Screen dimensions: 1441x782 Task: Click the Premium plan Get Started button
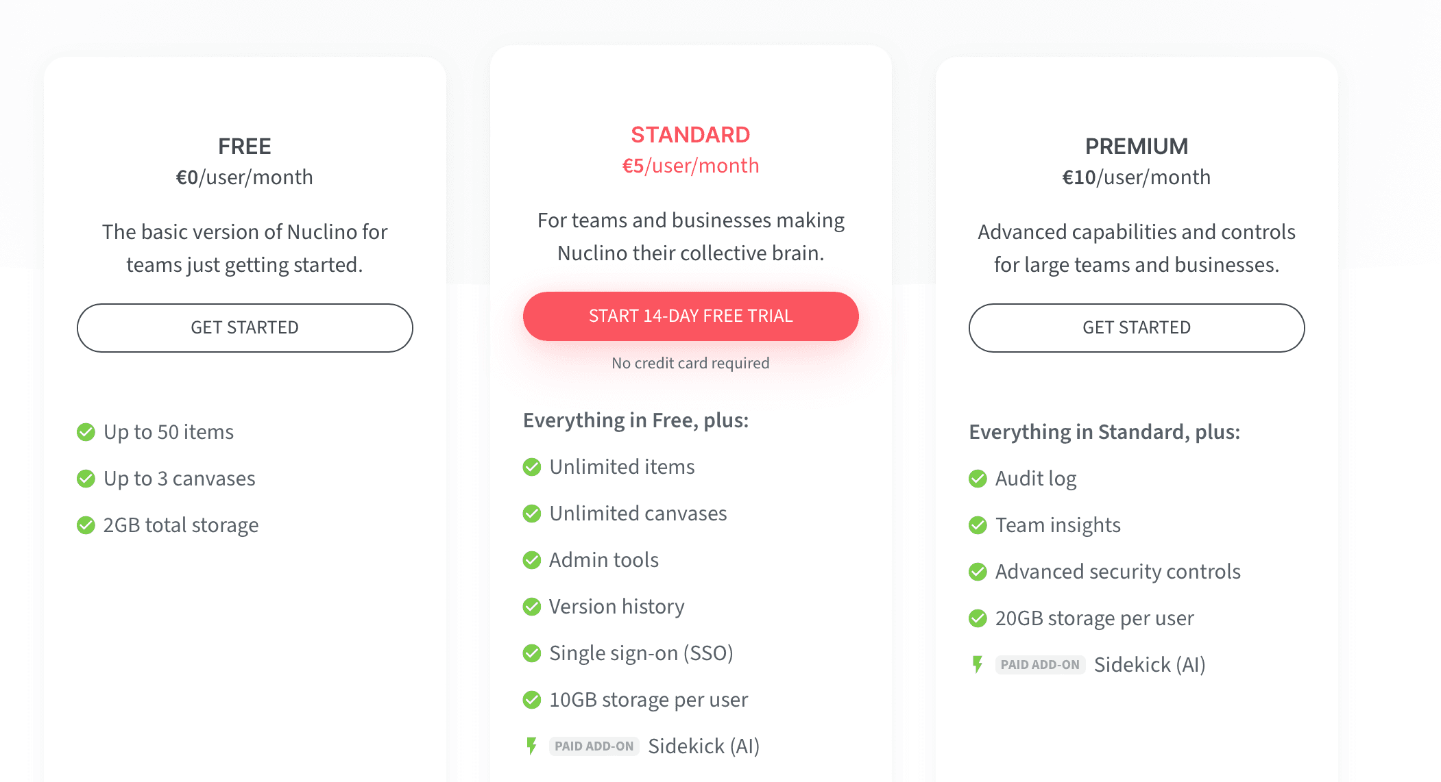[x=1136, y=328]
